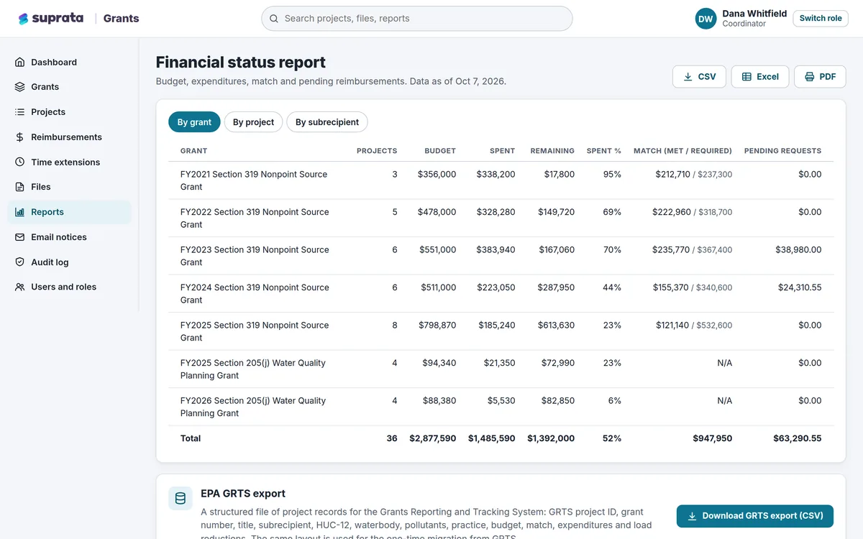
Task: Open Audit log page
Action: [x=69, y=262]
